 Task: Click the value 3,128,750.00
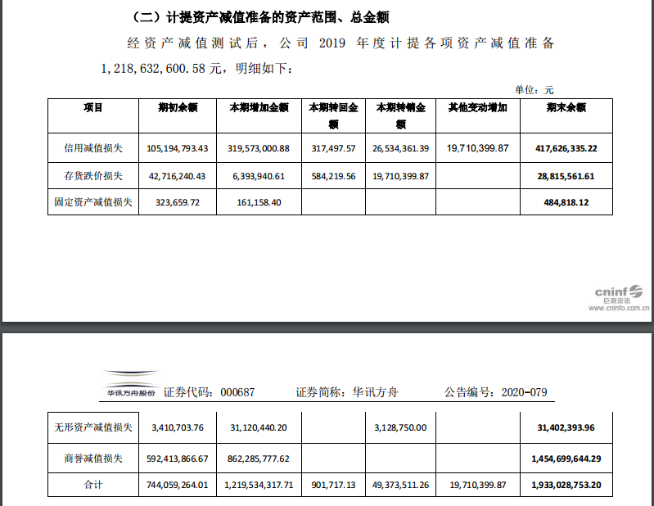(x=400, y=428)
